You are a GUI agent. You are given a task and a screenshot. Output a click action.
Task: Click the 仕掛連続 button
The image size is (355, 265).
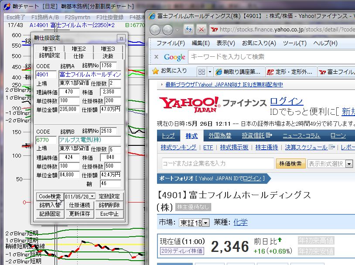pyautogui.click(x=80, y=205)
